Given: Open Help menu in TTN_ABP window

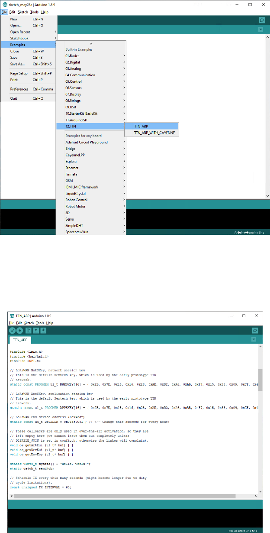Looking at the screenshot, I should point(50,323).
